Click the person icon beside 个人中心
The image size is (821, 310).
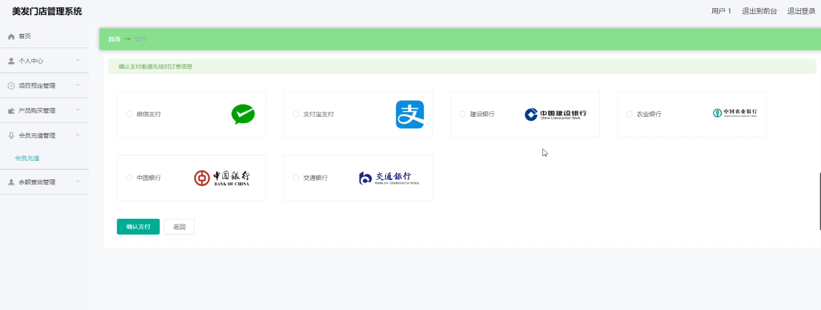tap(11, 61)
